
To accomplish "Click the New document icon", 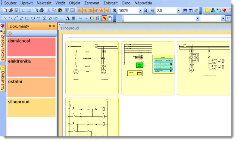I will tap(5, 10).
